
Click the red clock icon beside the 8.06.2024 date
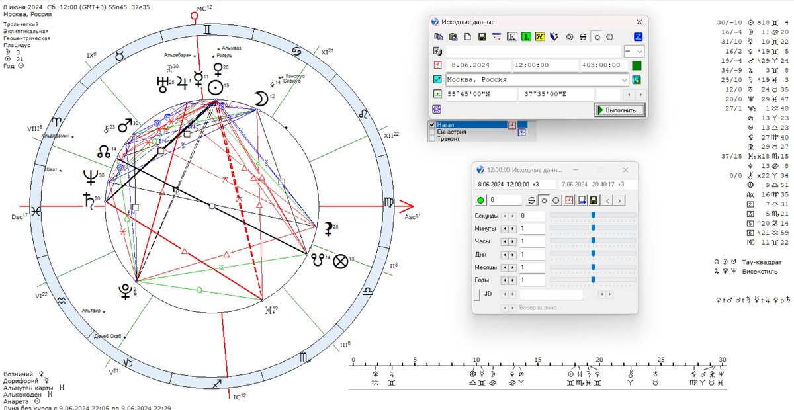[x=437, y=65]
